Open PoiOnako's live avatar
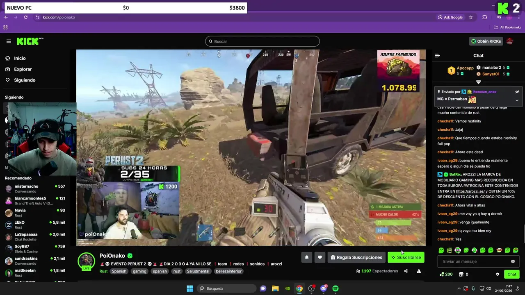The image size is (525, 295). click(87, 261)
